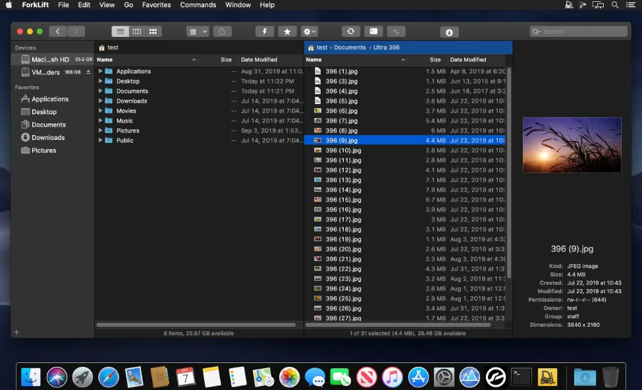Viewport: 642px width, 390px height.
Task: Open Desktop in Favorites sidebar
Action: click(x=44, y=112)
